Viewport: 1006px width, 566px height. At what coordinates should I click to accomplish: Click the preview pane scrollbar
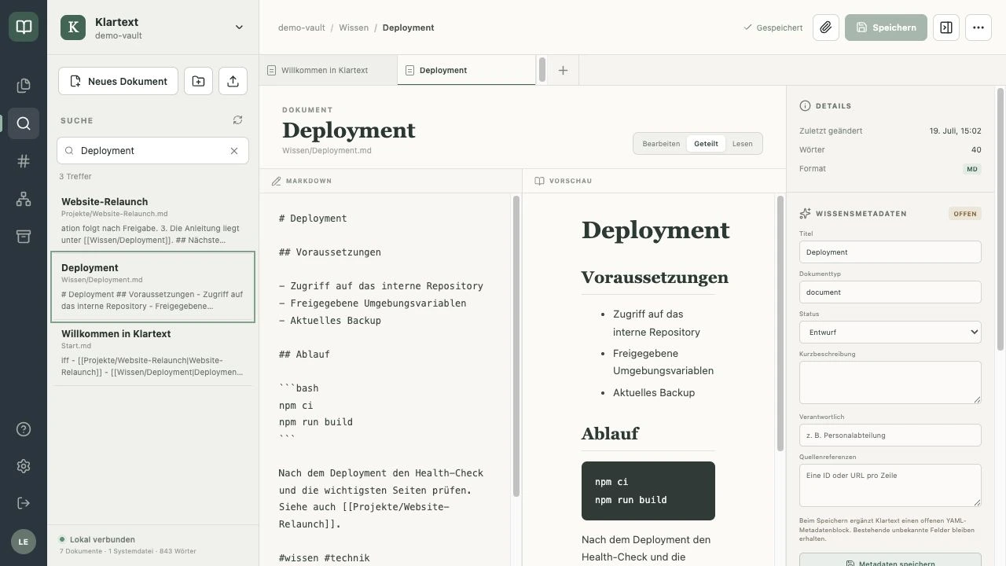point(780,322)
